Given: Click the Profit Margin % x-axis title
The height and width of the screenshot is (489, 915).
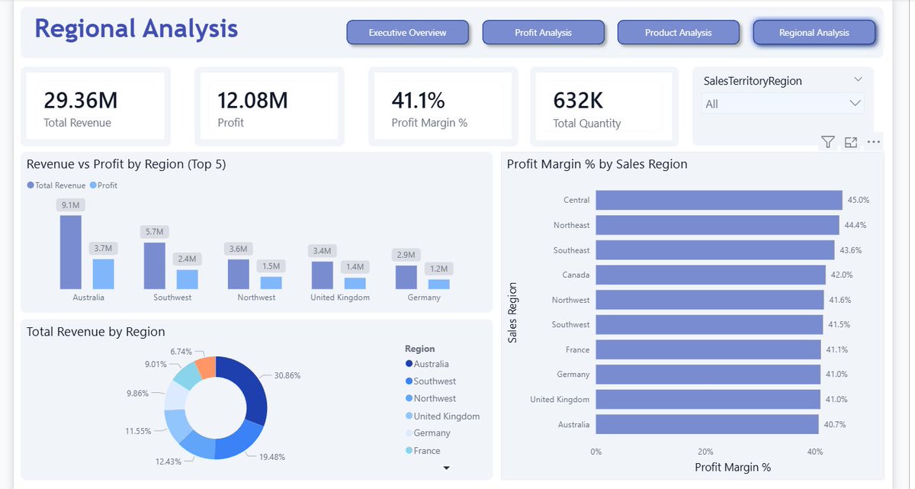Looking at the screenshot, I should pyautogui.click(x=733, y=467).
